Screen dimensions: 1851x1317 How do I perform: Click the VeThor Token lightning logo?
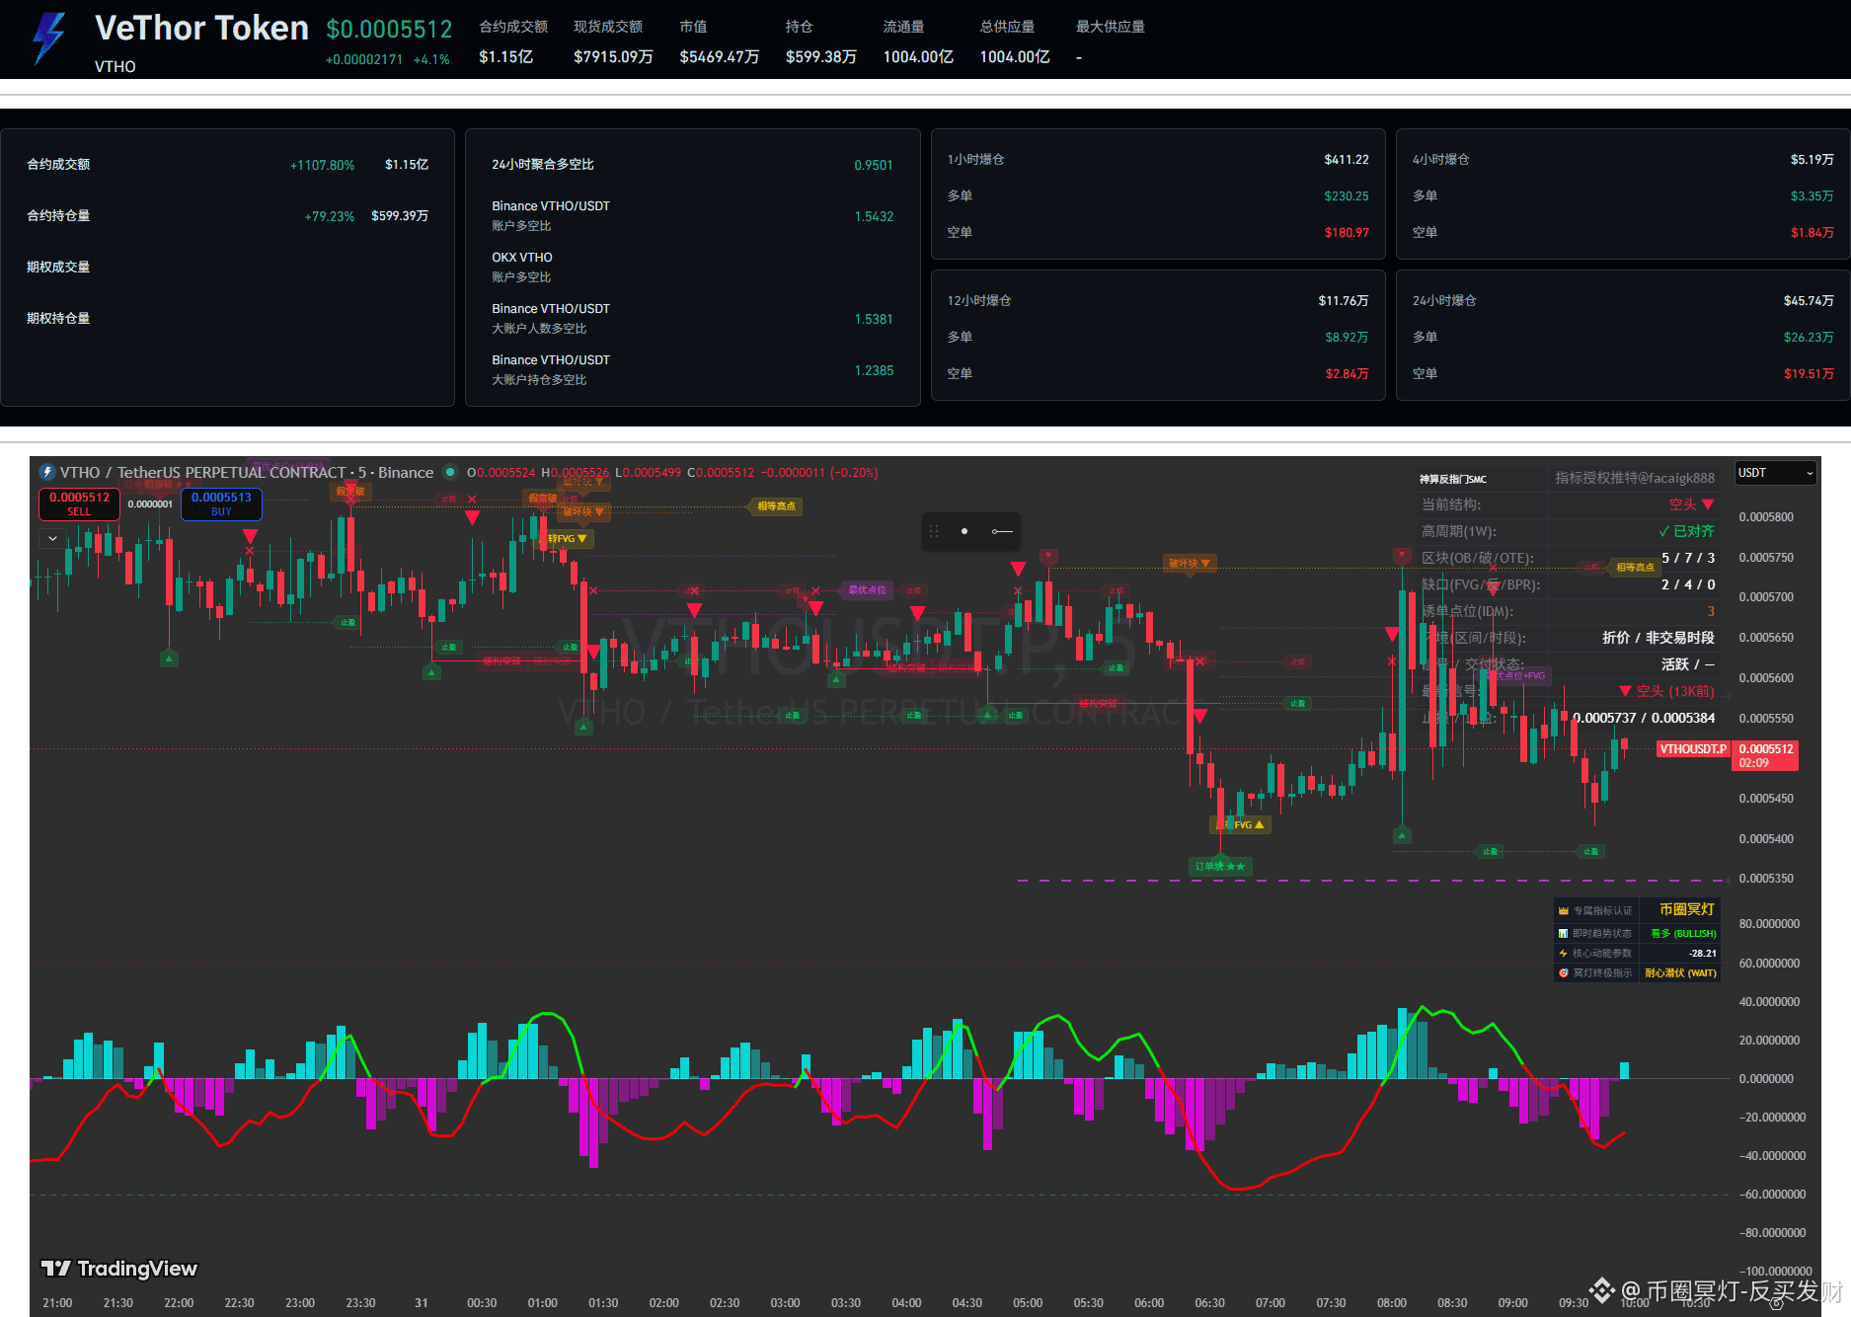pyautogui.click(x=48, y=39)
